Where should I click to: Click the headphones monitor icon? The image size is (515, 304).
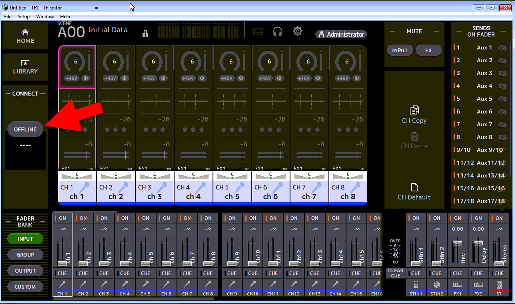278,32
